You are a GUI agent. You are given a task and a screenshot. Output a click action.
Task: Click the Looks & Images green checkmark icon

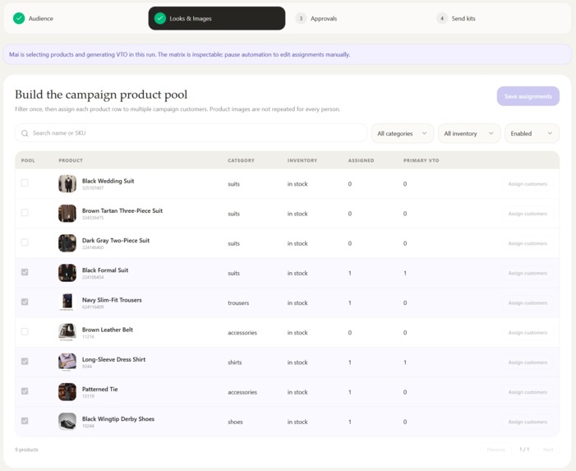(160, 18)
